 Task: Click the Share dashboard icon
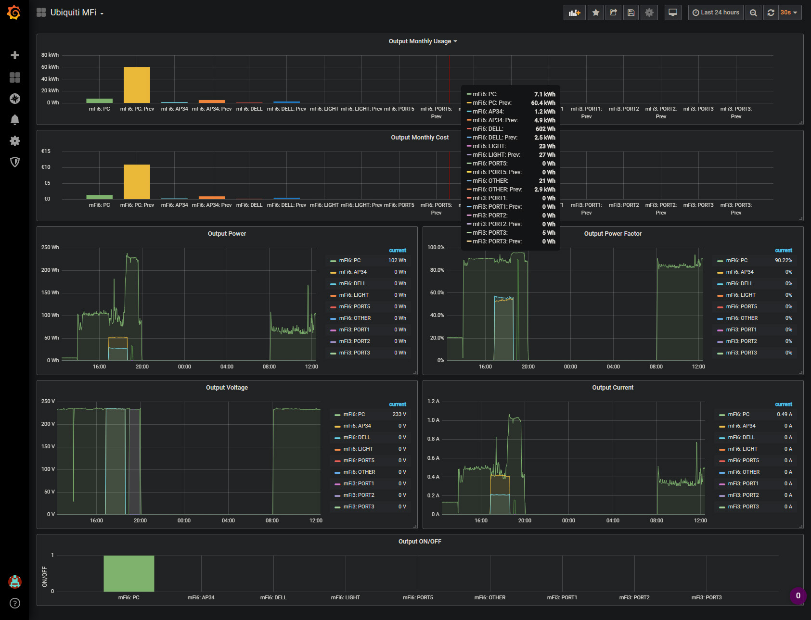613,13
